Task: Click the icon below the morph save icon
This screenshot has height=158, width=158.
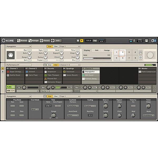Action: (x=141, y=57)
